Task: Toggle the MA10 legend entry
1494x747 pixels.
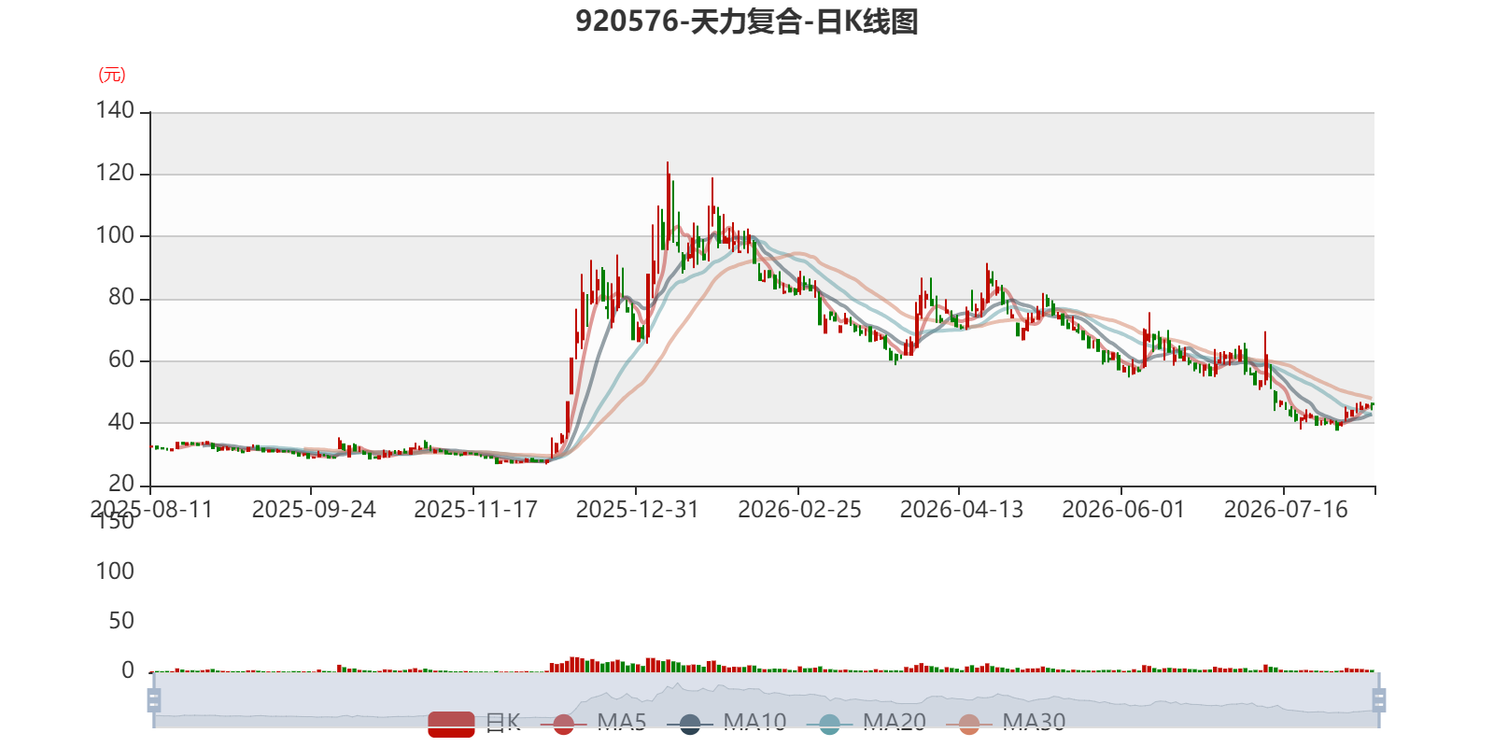Action: [x=726, y=724]
